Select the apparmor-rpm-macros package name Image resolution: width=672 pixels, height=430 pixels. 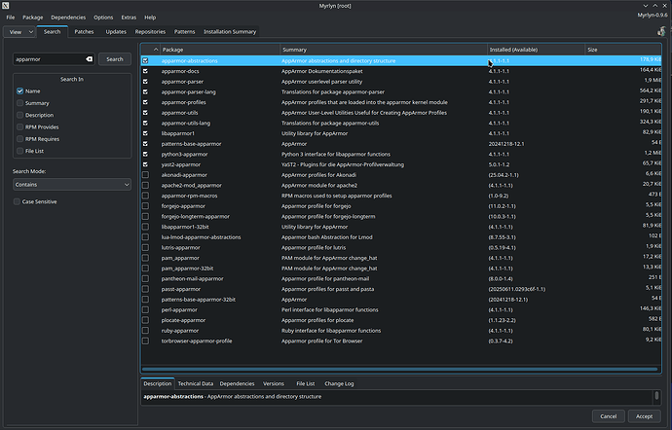190,196
